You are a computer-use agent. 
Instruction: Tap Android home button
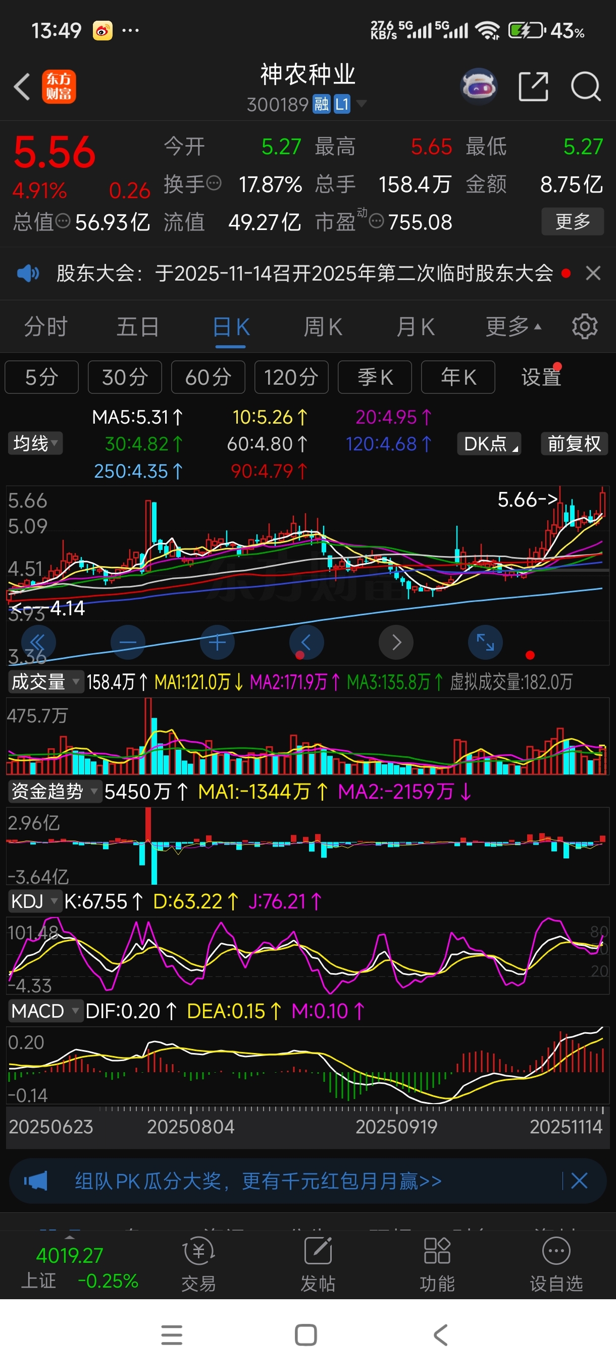[x=305, y=1335]
